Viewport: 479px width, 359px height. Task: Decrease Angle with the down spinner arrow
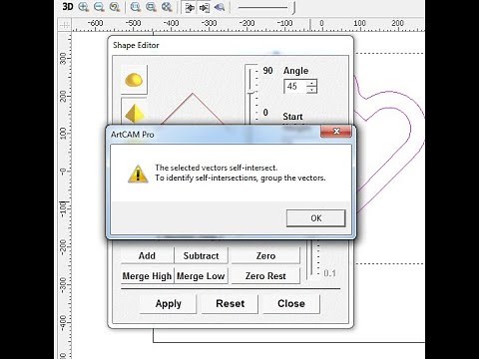pos(311,90)
